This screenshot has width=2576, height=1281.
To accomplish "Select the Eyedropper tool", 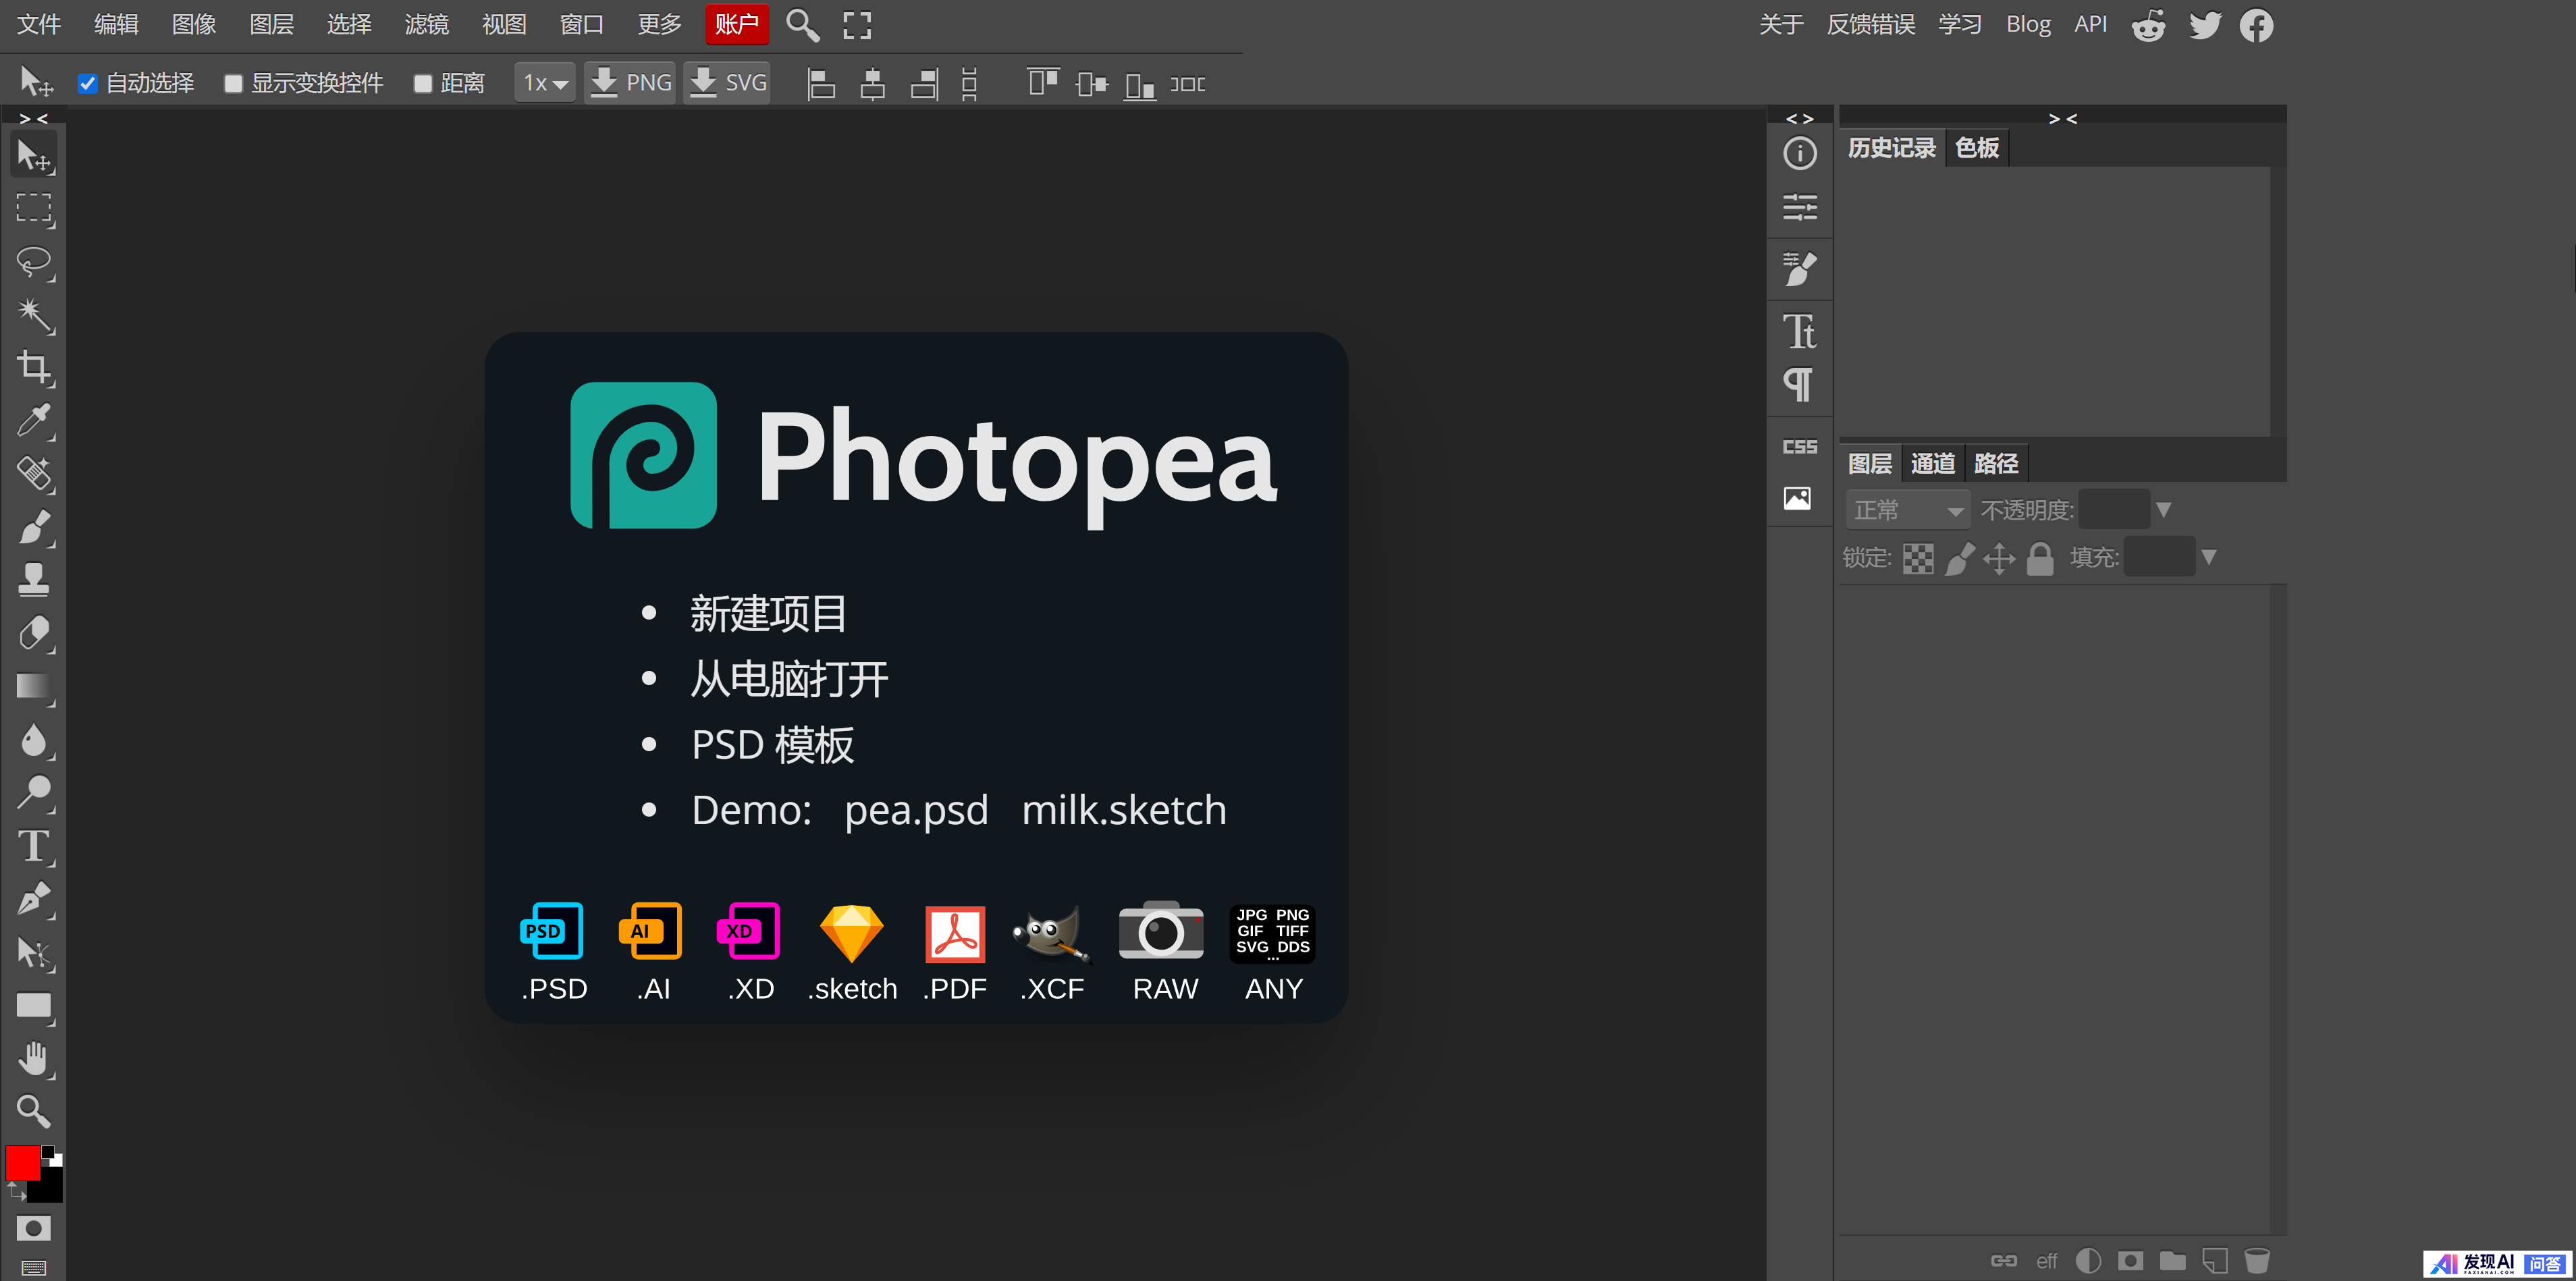I will (x=34, y=421).
